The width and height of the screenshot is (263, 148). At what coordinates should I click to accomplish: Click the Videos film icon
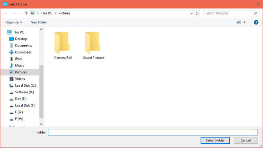pyautogui.click(x=11, y=79)
